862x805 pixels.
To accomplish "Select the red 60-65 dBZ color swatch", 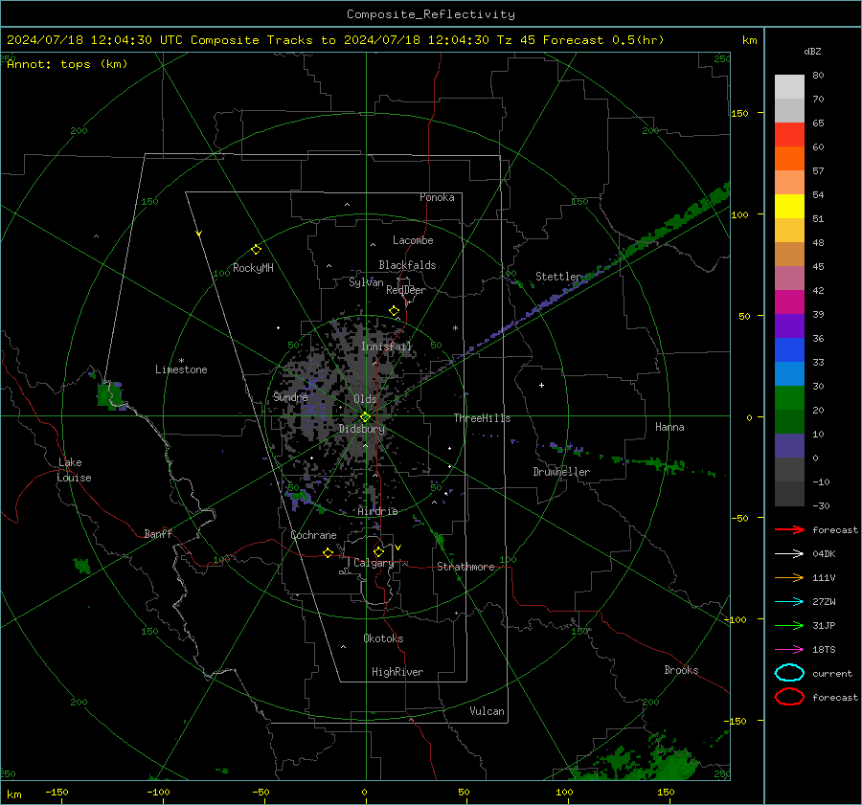I will click(789, 135).
